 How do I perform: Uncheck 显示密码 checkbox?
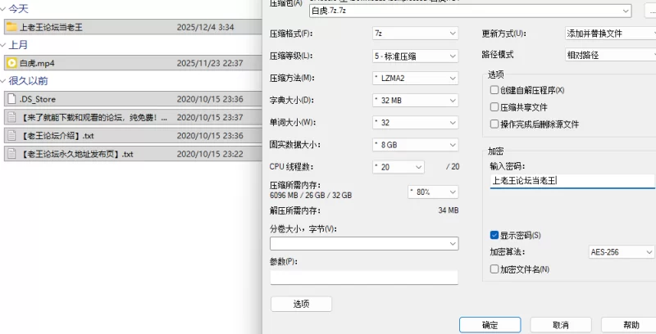[x=494, y=235]
